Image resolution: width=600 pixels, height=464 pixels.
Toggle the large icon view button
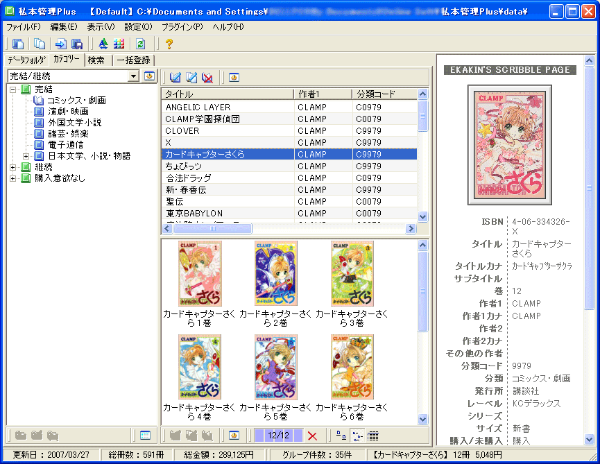pyautogui.click(x=341, y=436)
